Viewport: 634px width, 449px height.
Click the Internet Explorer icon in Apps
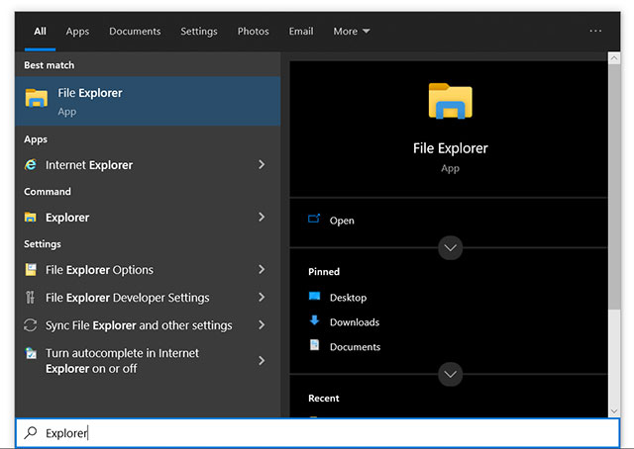(31, 165)
